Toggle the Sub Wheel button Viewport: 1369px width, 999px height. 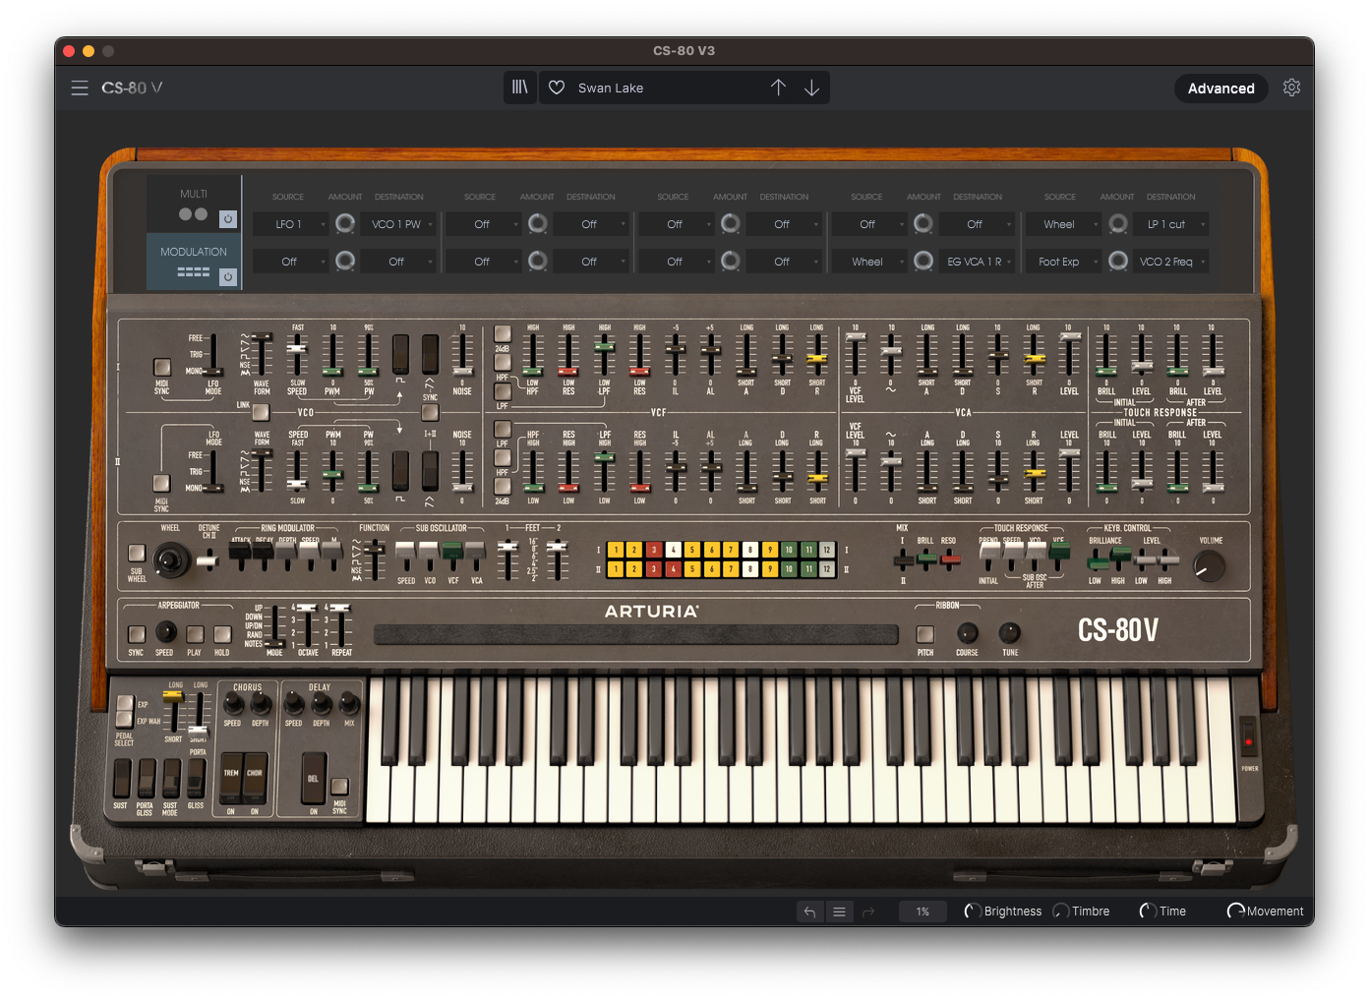click(137, 554)
